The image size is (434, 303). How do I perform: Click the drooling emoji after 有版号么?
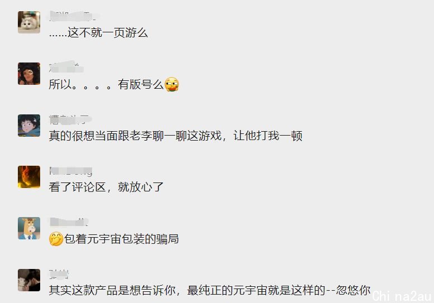pos(172,84)
